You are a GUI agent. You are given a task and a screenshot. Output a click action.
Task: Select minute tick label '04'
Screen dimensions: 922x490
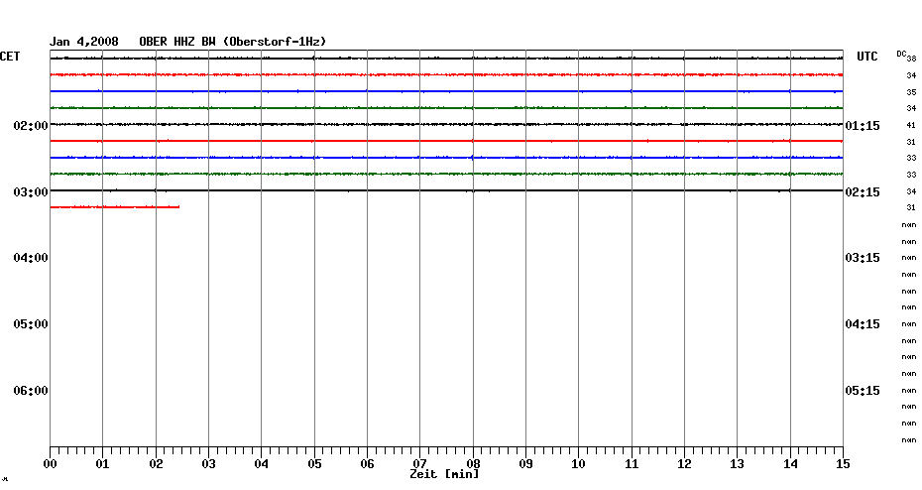click(261, 463)
